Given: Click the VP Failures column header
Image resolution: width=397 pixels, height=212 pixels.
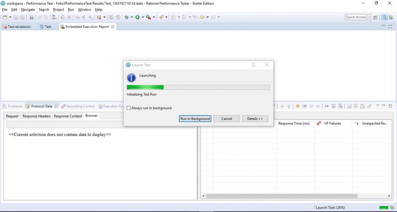Looking at the screenshot, I should [x=333, y=124].
